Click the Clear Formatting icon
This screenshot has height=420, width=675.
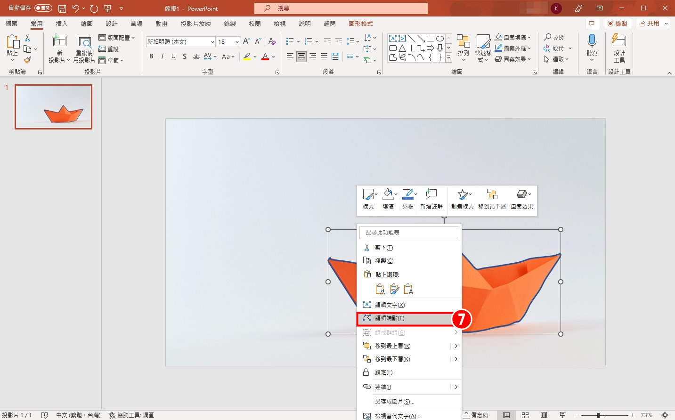click(272, 42)
